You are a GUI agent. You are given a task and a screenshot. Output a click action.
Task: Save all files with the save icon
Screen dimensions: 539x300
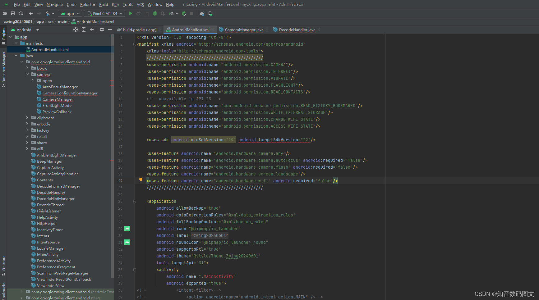(x=13, y=13)
